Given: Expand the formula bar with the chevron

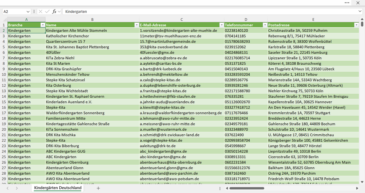Looking at the screenshot, I should point(360,12).
